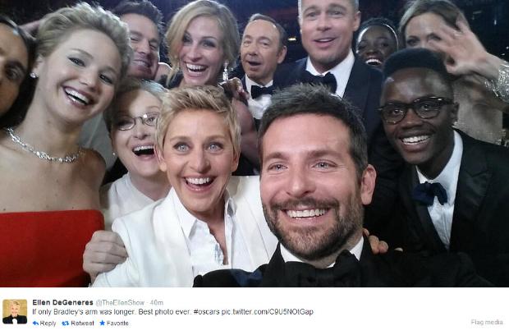Open the #oscars hashtag link
509x335 pixels.
pyautogui.click(x=206, y=312)
